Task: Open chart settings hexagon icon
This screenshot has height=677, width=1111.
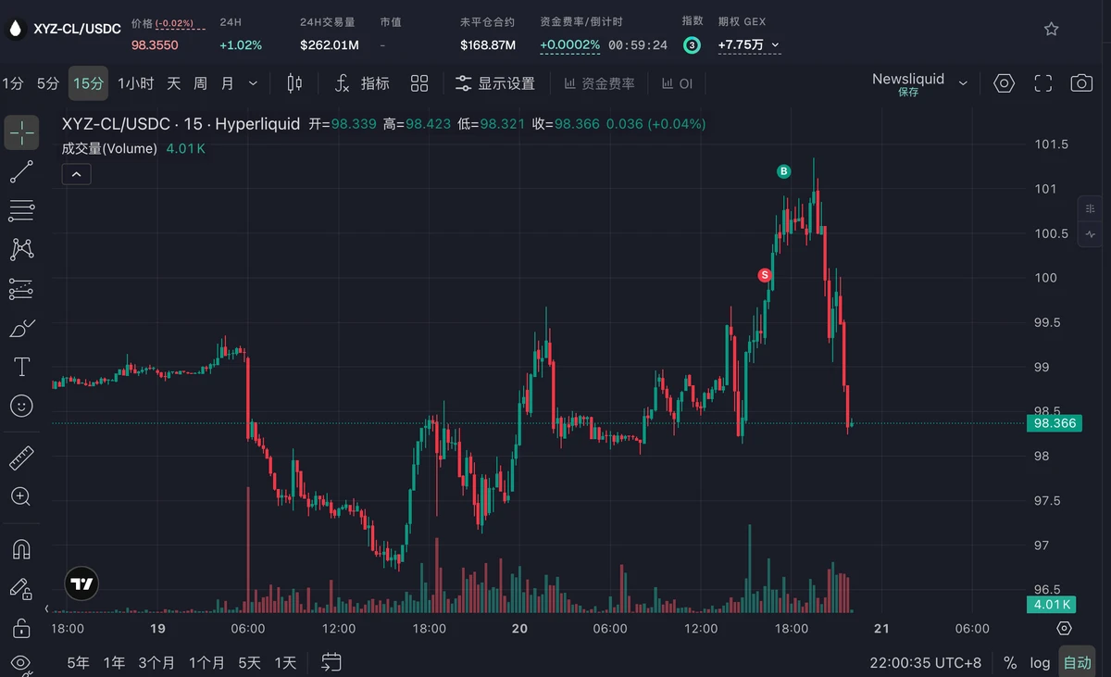Action: (1004, 83)
